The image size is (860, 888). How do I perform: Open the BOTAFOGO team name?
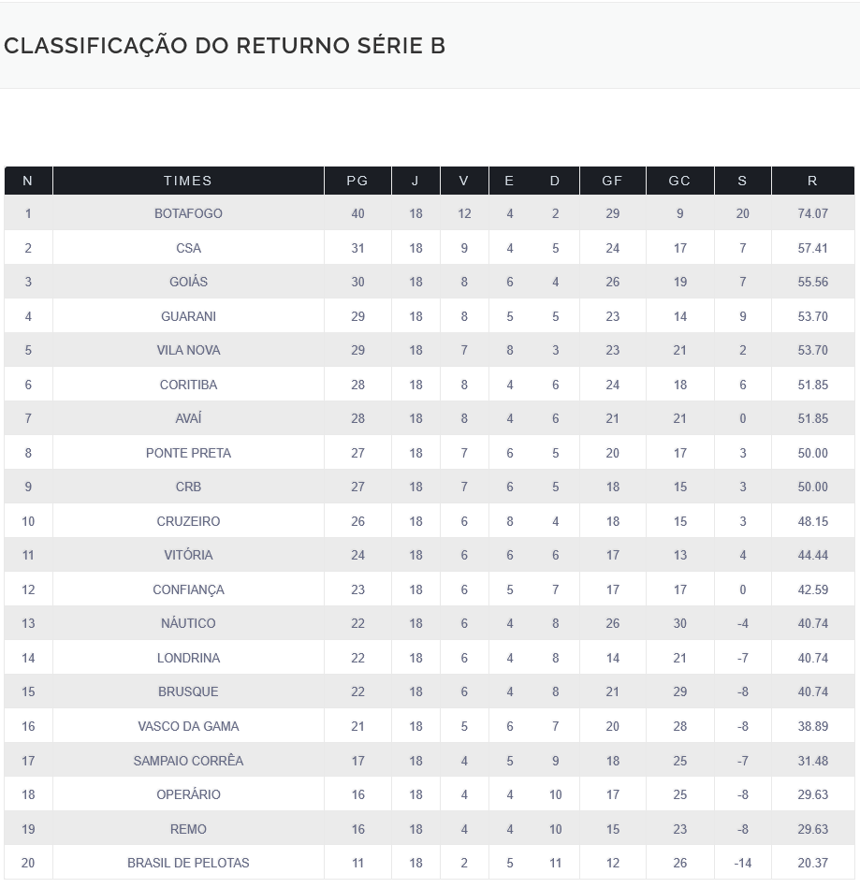click(x=188, y=213)
